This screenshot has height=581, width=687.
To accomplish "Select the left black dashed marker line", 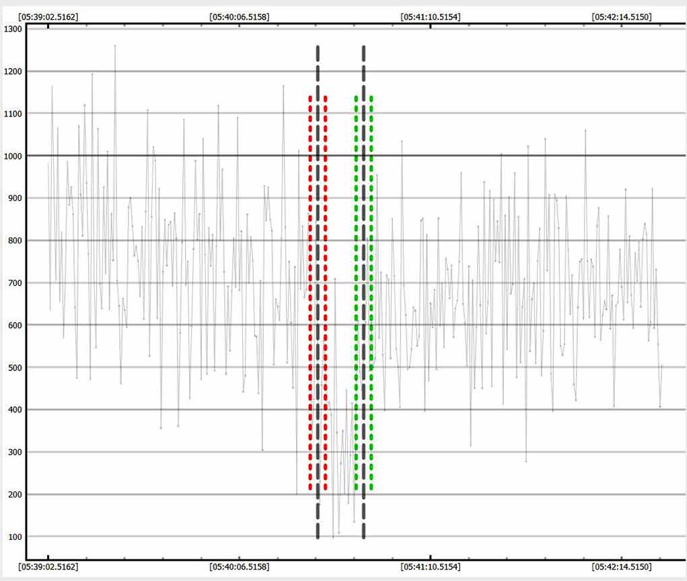I will (x=318, y=292).
